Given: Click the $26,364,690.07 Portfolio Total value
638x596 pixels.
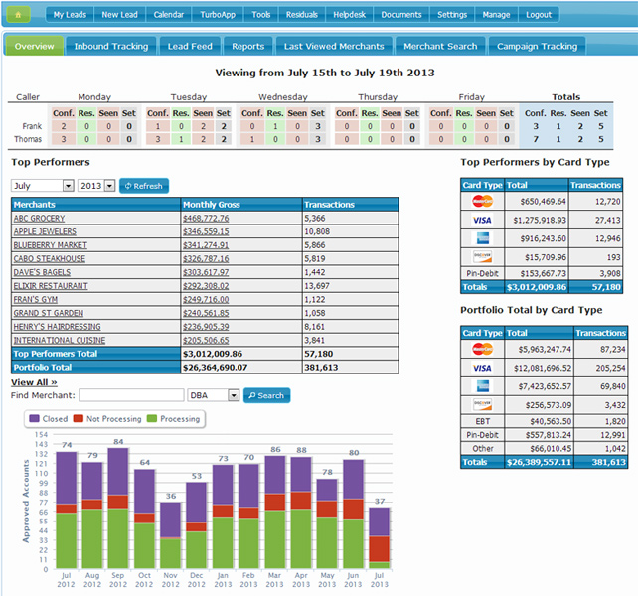Looking at the screenshot, I should [x=216, y=368].
